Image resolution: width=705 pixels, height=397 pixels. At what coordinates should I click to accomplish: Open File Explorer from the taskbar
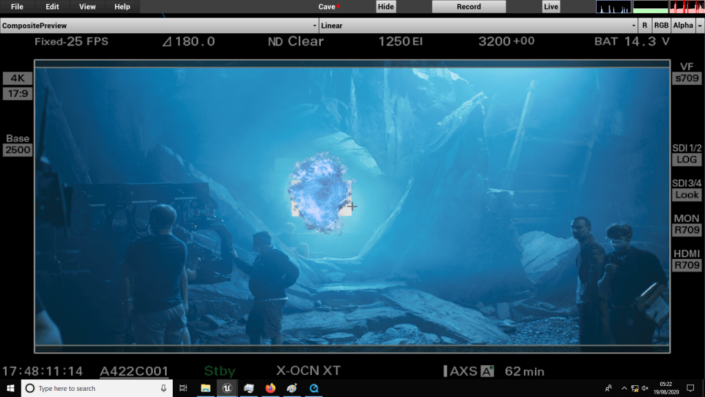[205, 389]
